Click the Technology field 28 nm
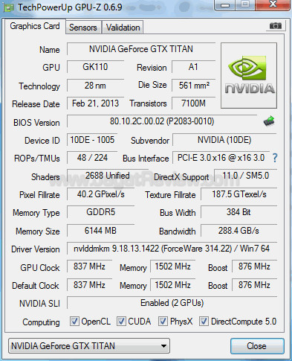Image resolution: width=292 pixels, height=361 pixels. [x=95, y=86]
